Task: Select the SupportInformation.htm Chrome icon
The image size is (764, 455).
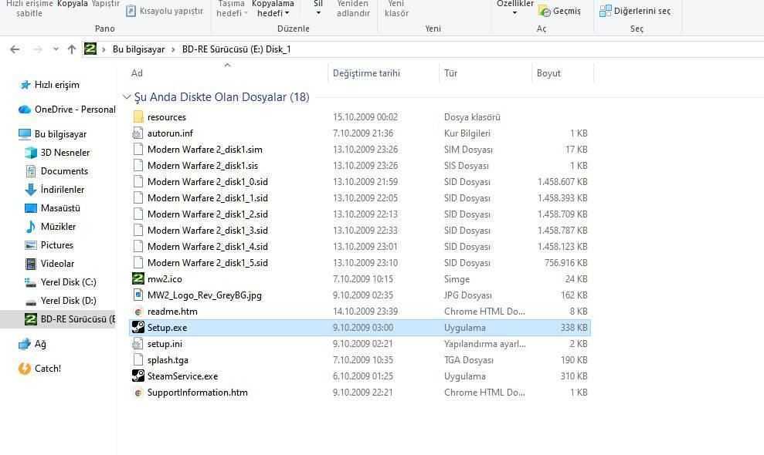Action: [x=138, y=393]
